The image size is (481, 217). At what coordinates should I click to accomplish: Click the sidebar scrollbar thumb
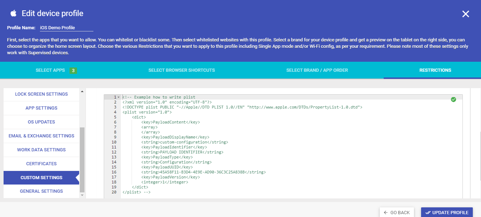[82, 160]
